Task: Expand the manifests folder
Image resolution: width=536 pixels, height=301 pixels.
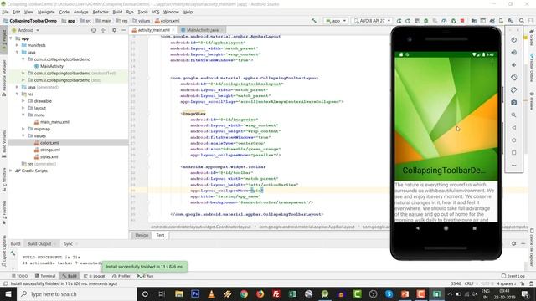Action: [x=17, y=45]
